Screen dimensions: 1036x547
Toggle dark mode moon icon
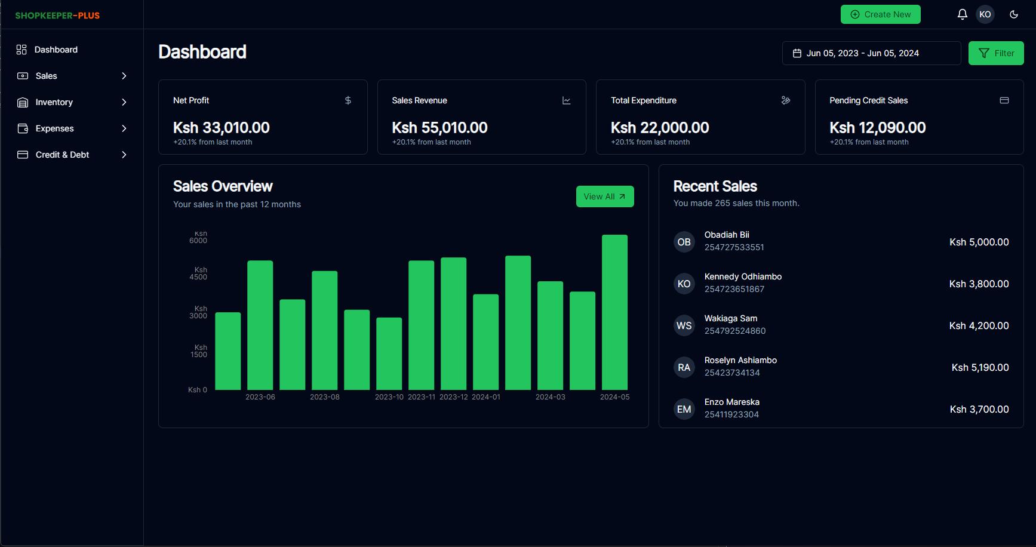(1014, 14)
